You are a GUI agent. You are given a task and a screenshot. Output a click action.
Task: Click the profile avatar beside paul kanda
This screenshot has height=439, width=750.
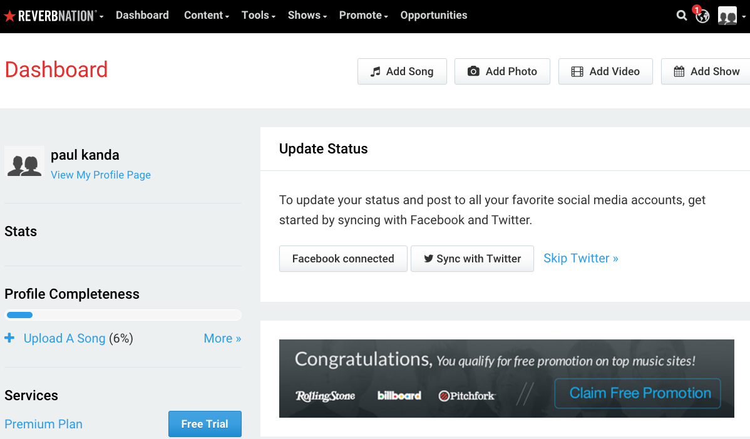pyautogui.click(x=24, y=162)
